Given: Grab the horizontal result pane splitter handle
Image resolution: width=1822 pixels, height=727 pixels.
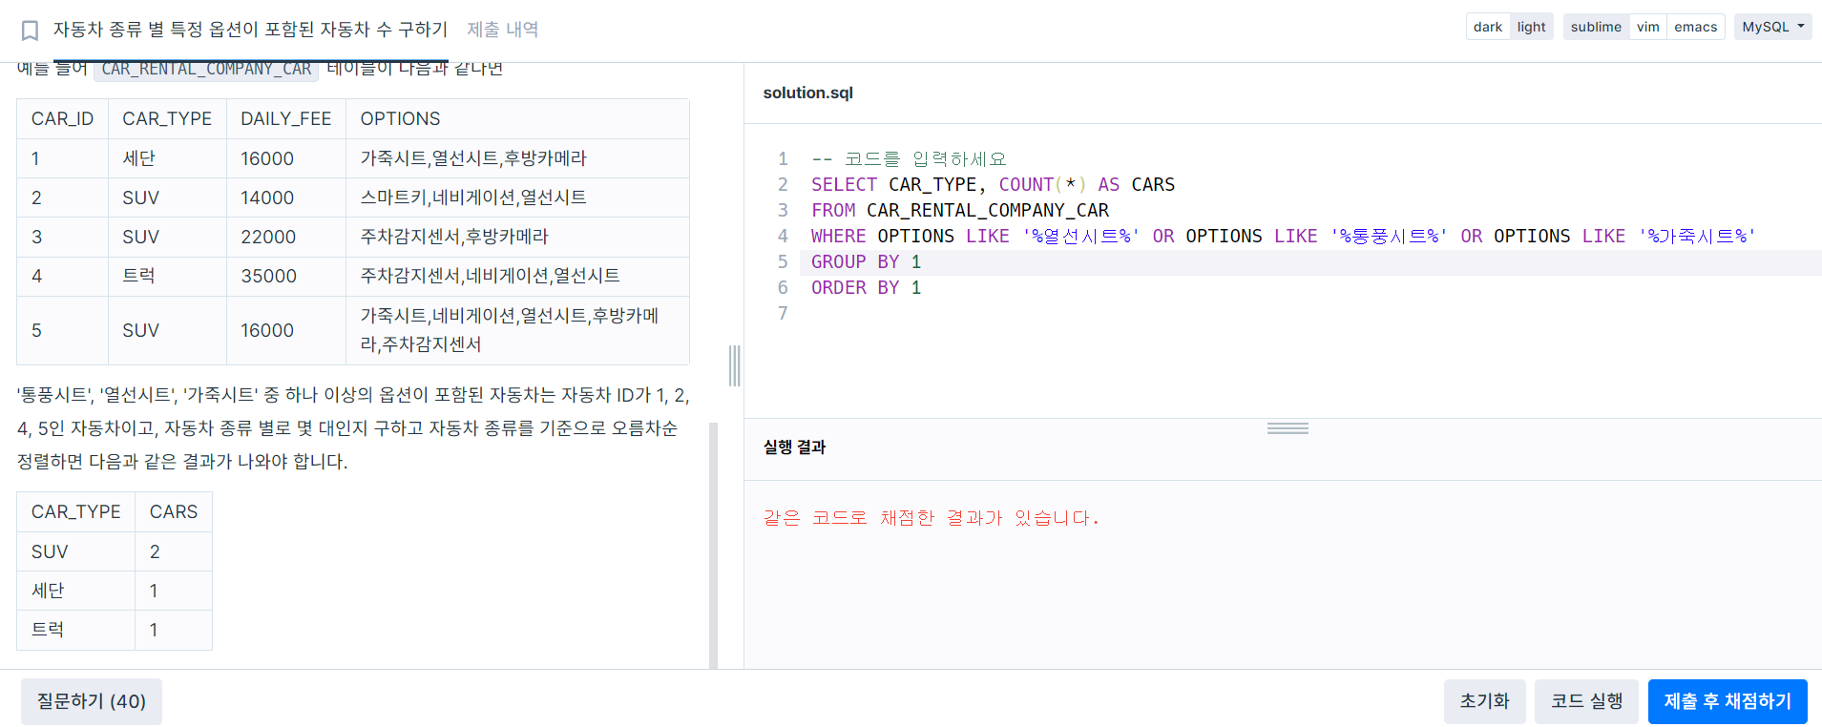Looking at the screenshot, I should [x=1288, y=428].
